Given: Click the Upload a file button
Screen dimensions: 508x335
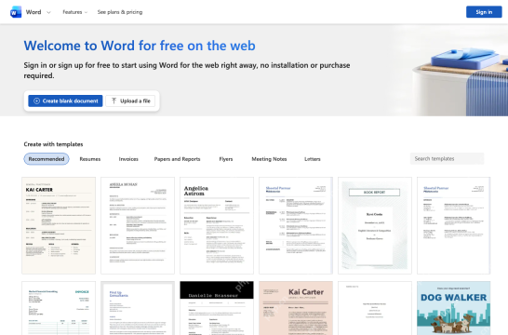Looking at the screenshot, I should tap(130, 100).
